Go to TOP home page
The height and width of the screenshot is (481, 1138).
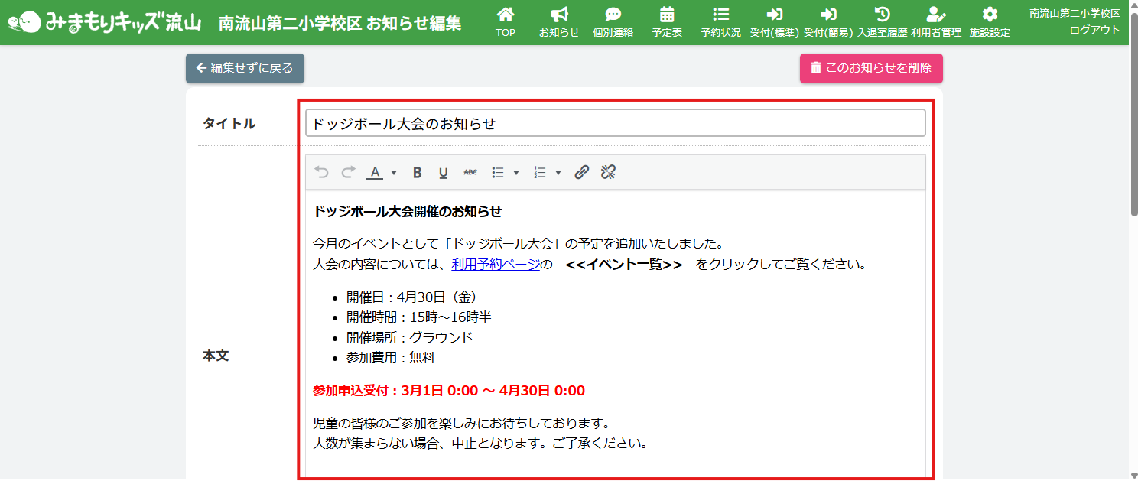506,22
